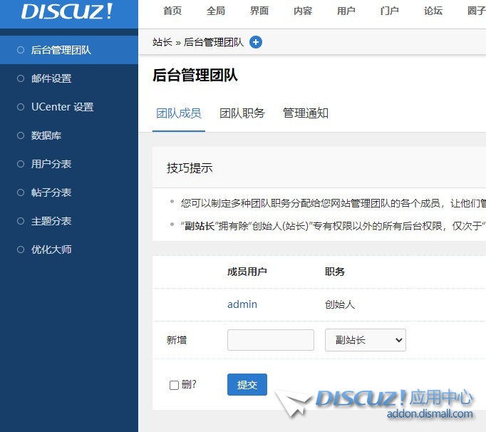
Task: Open 门户 in the top navigation
Action: (x=390, y=11)
